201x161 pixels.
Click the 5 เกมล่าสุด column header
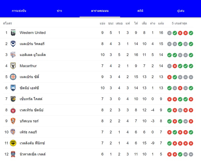pos(179,23)
